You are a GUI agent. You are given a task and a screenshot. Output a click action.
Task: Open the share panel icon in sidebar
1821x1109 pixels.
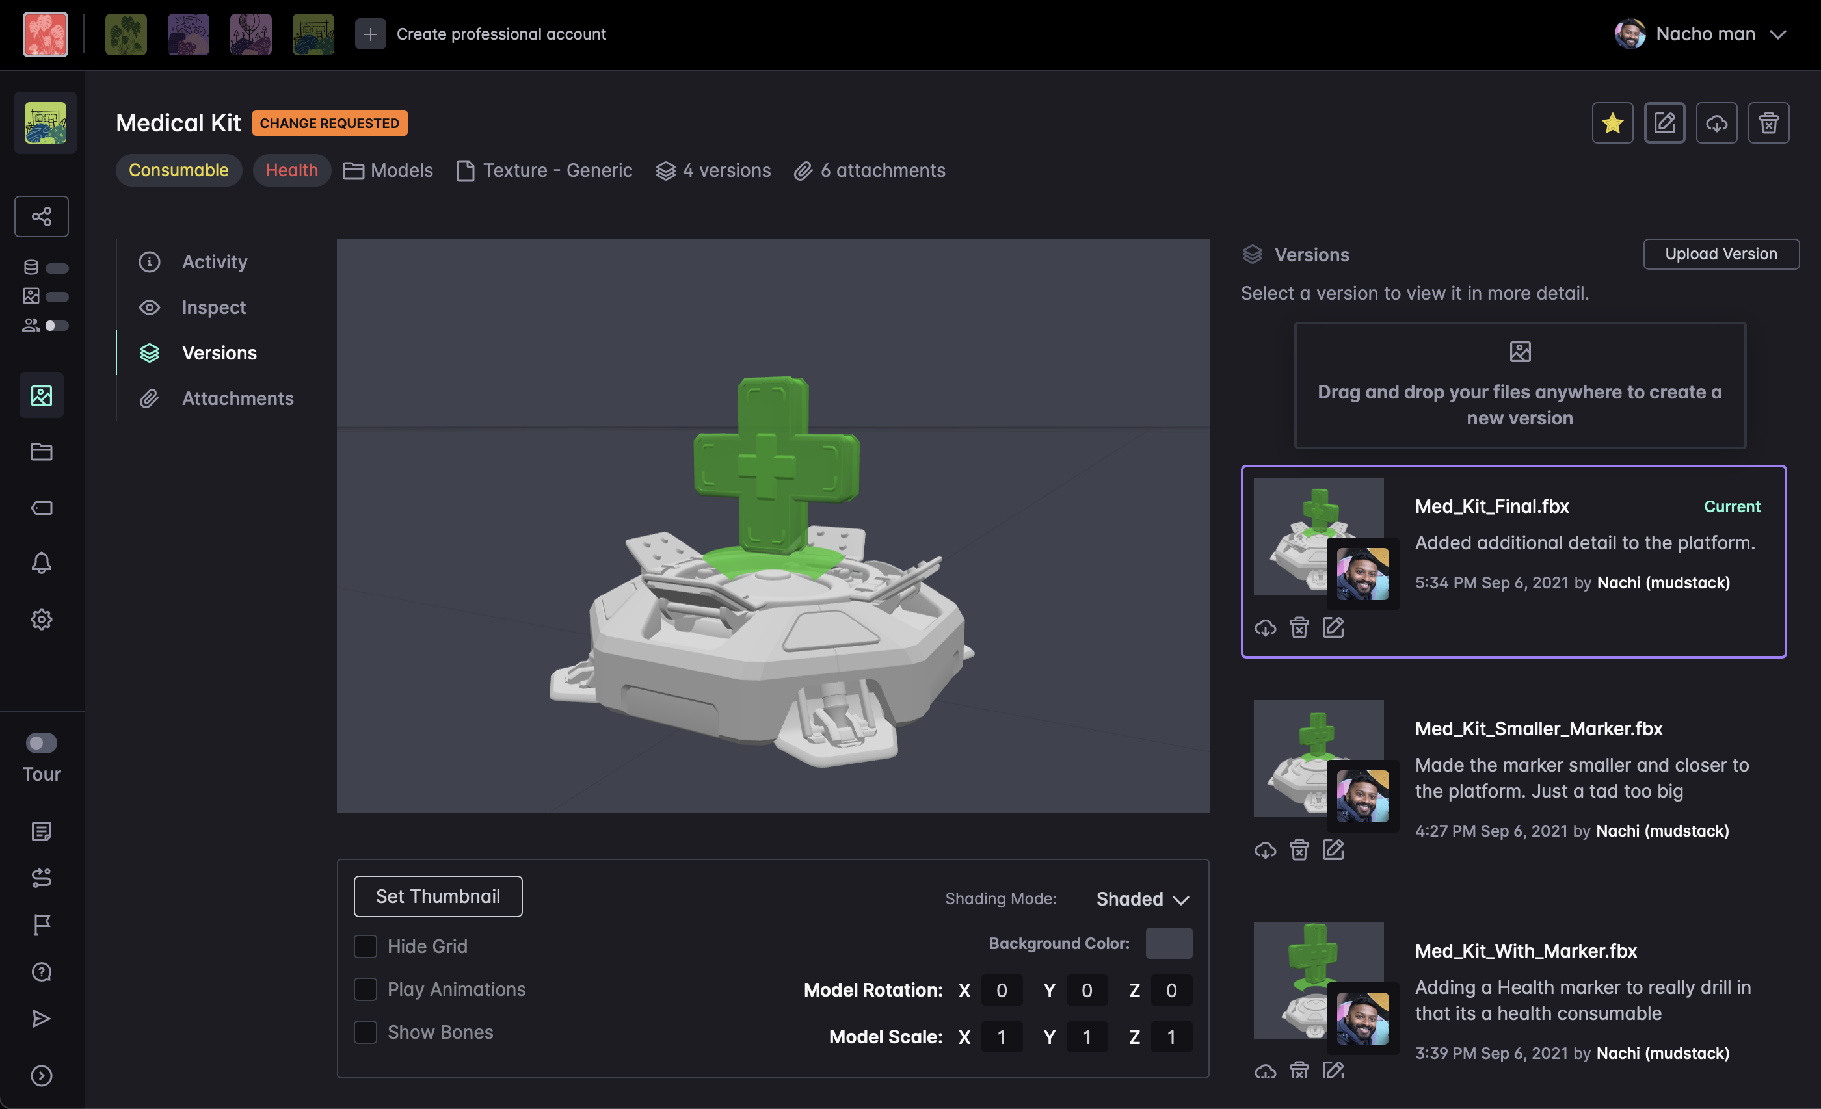[x=42, y=216]
